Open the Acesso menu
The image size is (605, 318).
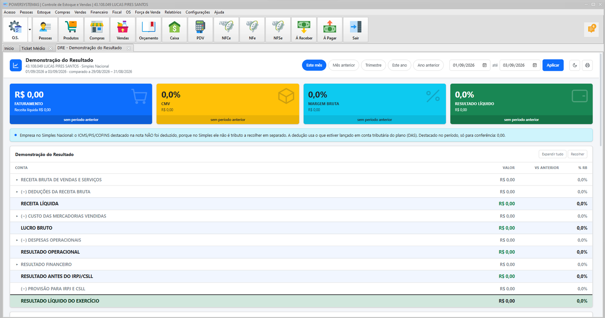point(10,12)
